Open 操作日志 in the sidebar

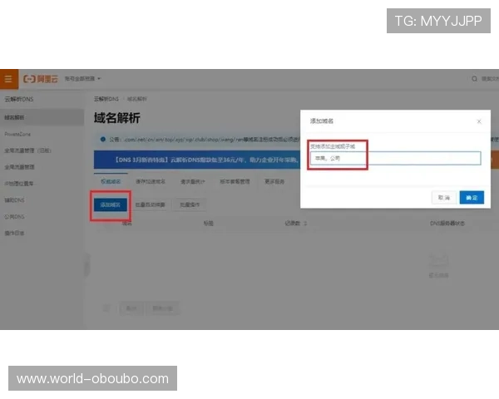pos(14,234)
